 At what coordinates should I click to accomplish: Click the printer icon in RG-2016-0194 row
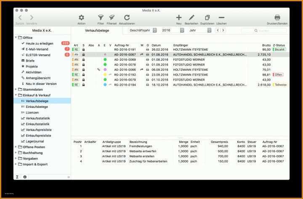click(147, 85)
